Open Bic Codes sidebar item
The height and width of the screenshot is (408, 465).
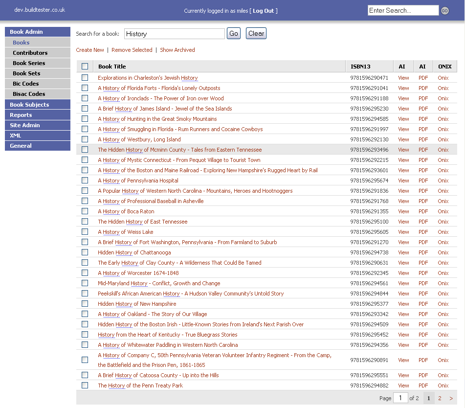pos(38,84)
